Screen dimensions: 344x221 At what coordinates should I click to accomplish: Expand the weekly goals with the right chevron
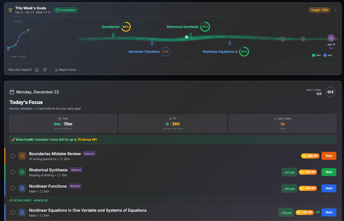pyautogui.click(x=336, y=10)
